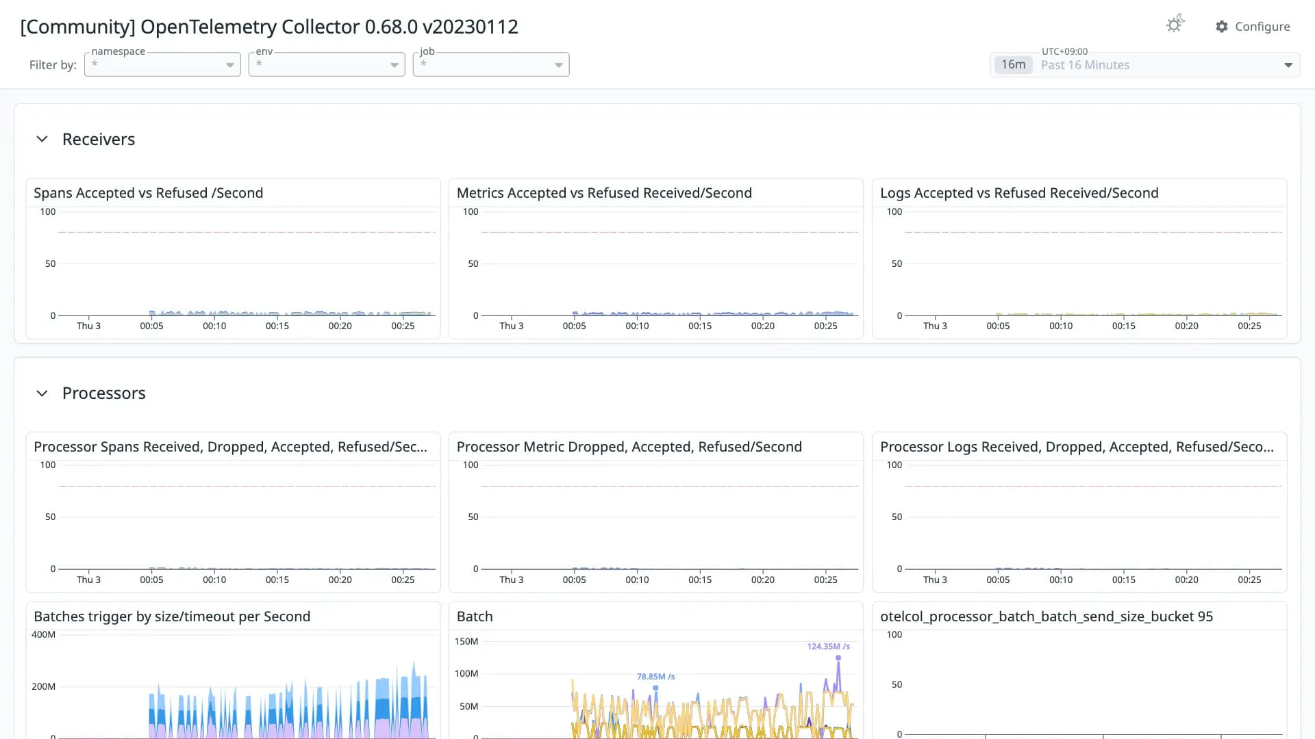Select the Logs Accepted vs Refused Received/Second title

pos(1019,193)
